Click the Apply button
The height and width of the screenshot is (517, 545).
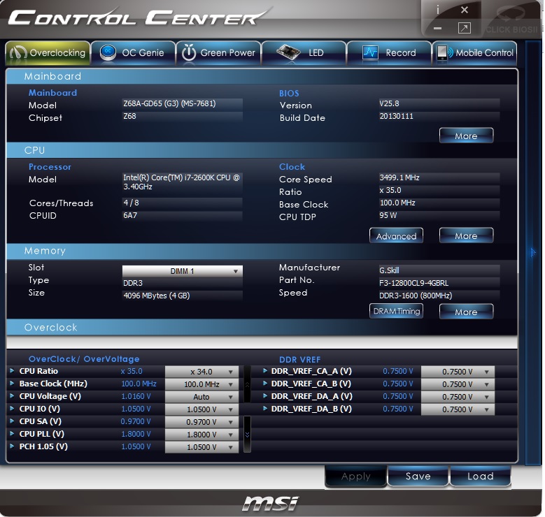355,476
